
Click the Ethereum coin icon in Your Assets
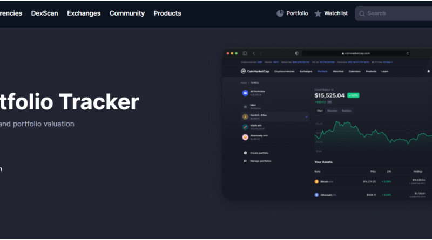[x=317, y=195]
